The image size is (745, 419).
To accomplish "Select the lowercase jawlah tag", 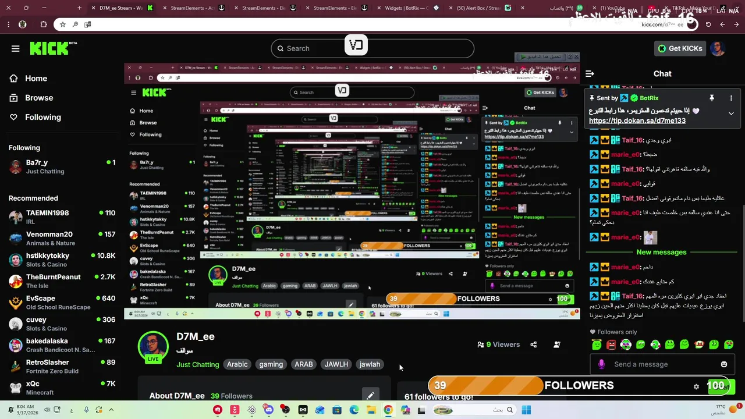I will 370,364.
